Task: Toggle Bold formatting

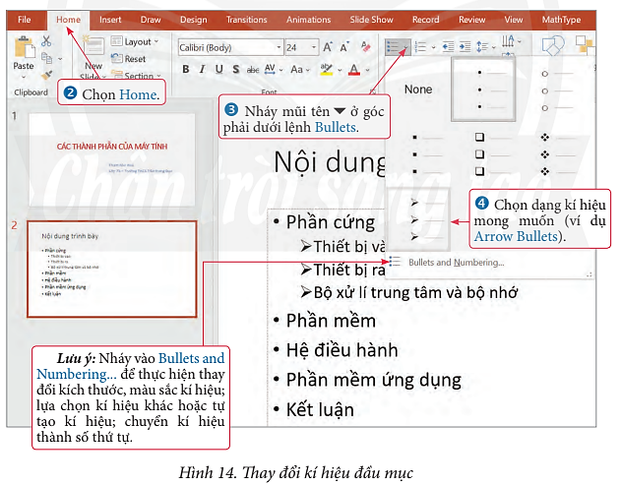Action: click(187, 69)
